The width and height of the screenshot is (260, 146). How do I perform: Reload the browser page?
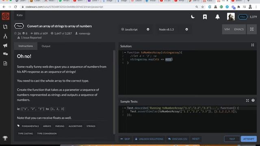click(x=15, y=7)
